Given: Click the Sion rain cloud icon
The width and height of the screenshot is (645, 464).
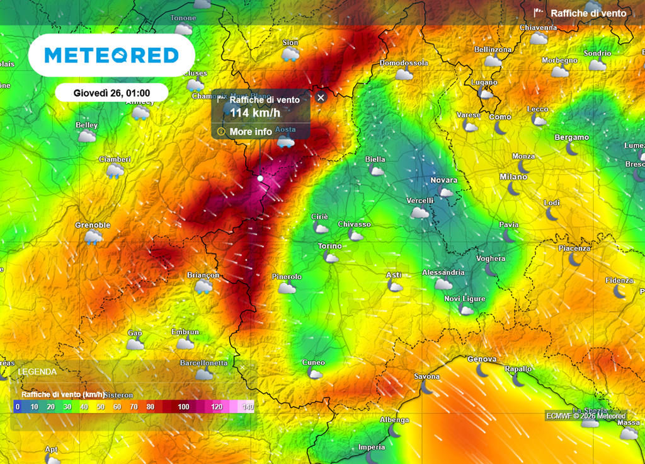Looking at the screenshot, I should click(x=290, y=55).
